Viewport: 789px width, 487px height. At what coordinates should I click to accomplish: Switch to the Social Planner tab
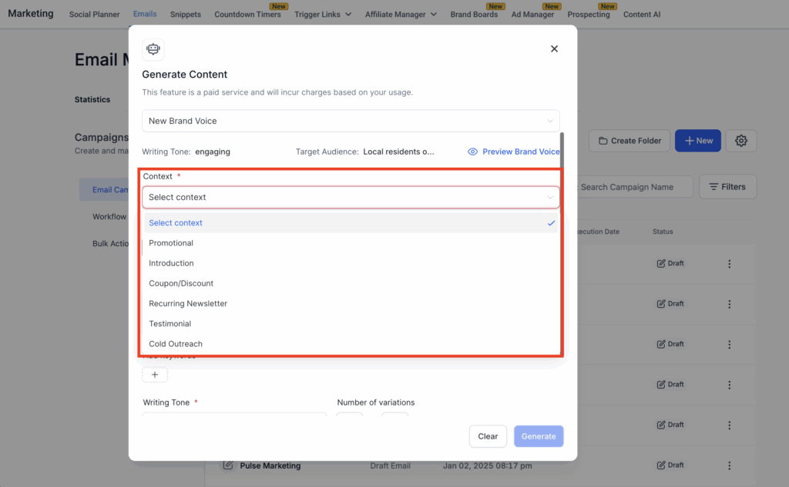[95, 15]
